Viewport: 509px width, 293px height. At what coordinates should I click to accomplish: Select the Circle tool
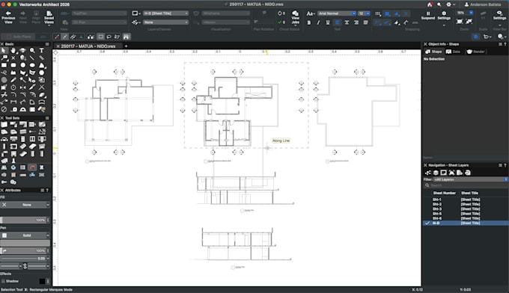(22, 65)
